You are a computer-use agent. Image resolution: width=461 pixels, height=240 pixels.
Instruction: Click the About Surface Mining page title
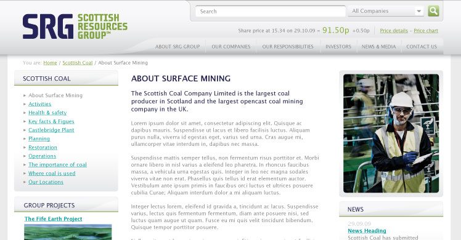[x=181, y=79]
